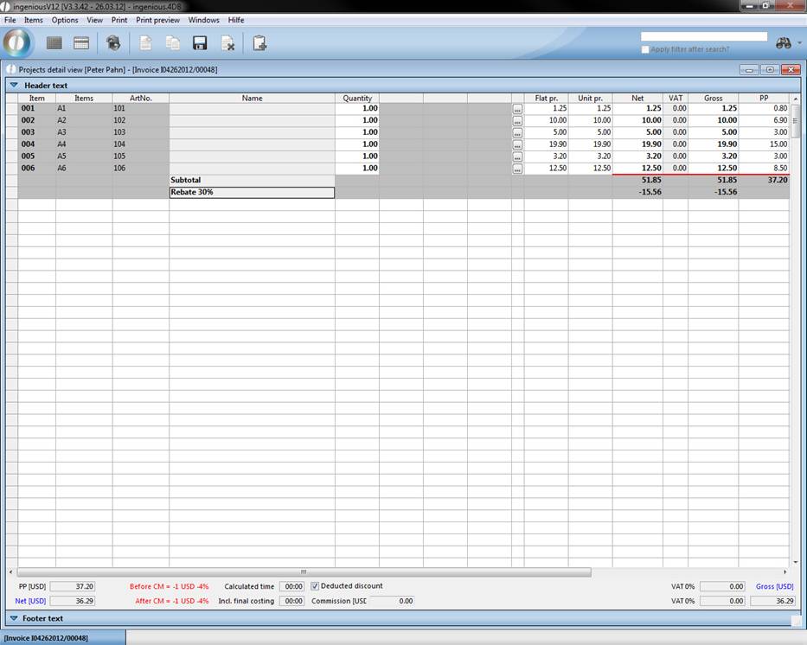This screenshot has width=807, height=645.
Task: Click the round ingenious logo button
Action: tap(17, 42)
